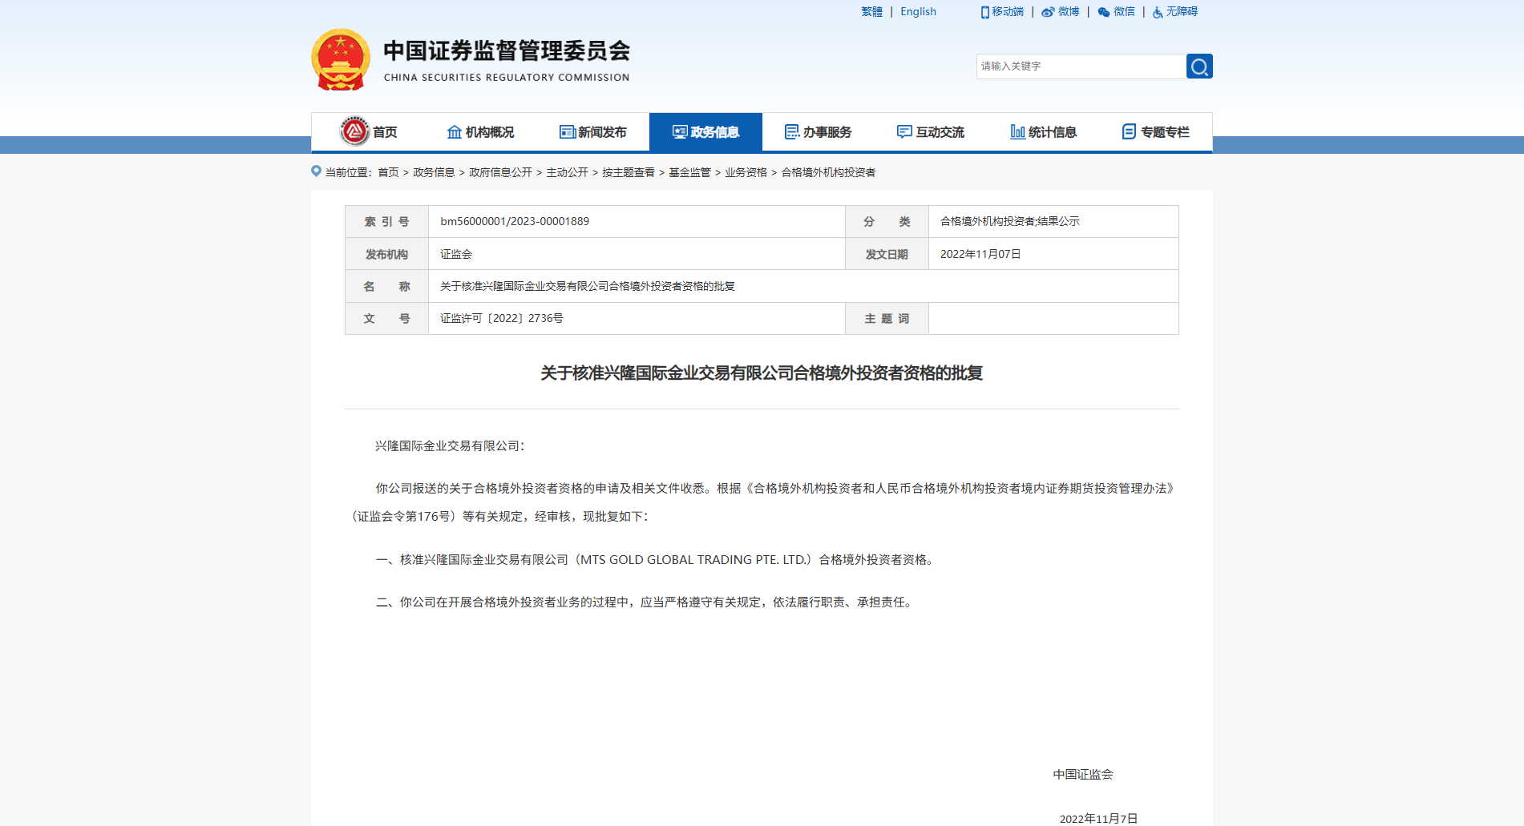Click the 无障碍 accessibility wheelchair icon
This screenshot has height=826, width=1524.
(1158, 12)
